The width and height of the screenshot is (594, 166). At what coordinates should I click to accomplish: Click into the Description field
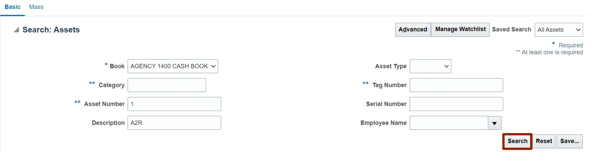[174, 123]
